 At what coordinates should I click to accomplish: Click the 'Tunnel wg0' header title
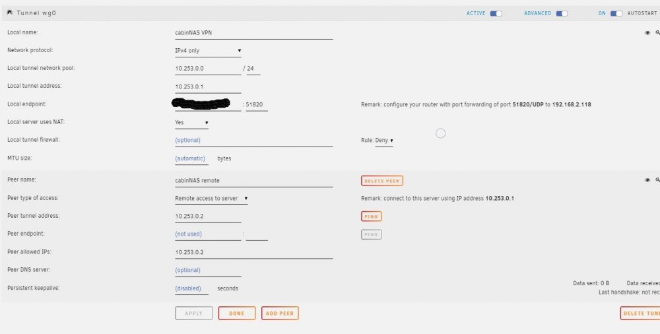[36, 13]
